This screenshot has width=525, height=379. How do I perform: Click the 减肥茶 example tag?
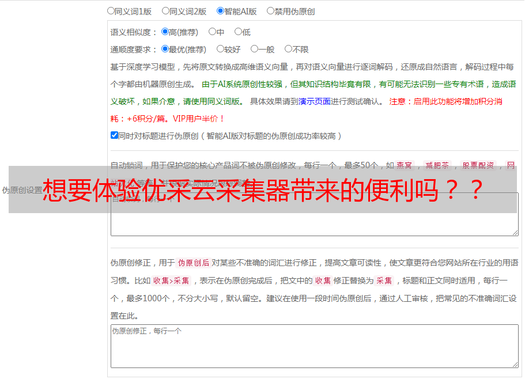point(437,165)
